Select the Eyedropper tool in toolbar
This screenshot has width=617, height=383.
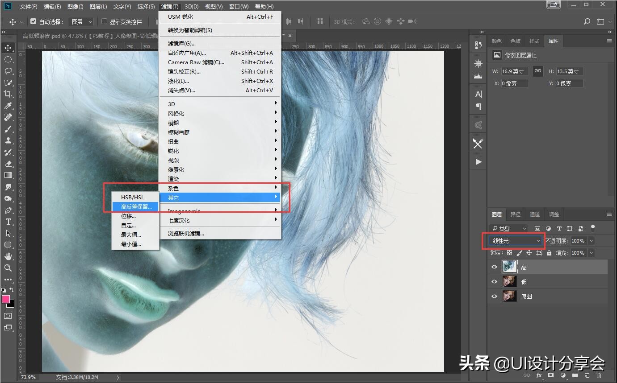(x=8, y=106)
